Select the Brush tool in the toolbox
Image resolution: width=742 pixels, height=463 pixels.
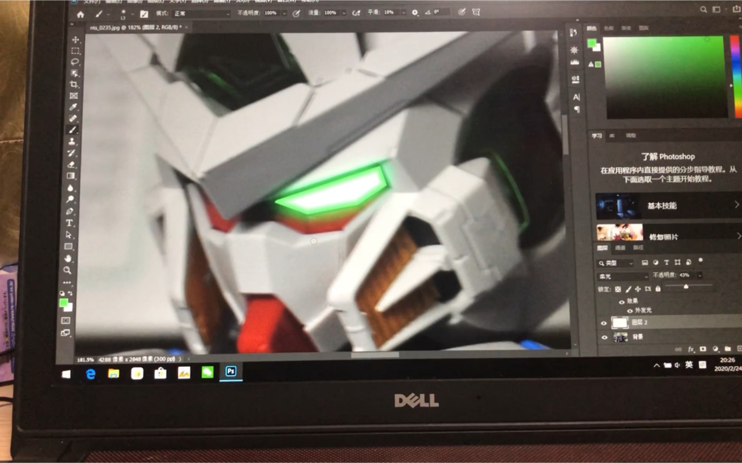tap(73, 130)
